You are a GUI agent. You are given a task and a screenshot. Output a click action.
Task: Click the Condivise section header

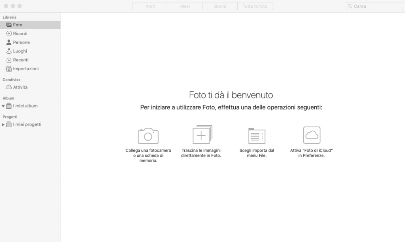12,80
